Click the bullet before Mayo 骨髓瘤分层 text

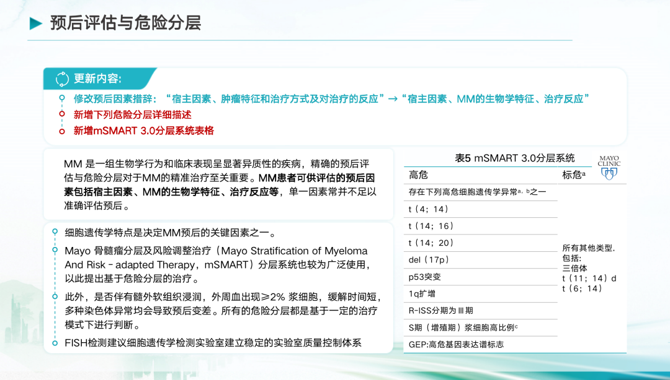(x=55, y=251)
